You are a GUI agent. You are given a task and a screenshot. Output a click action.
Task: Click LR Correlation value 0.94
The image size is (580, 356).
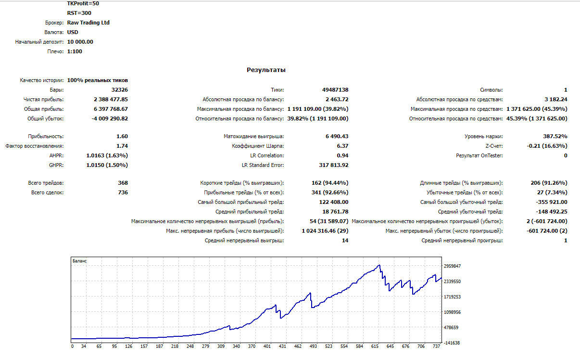point(342,155)
